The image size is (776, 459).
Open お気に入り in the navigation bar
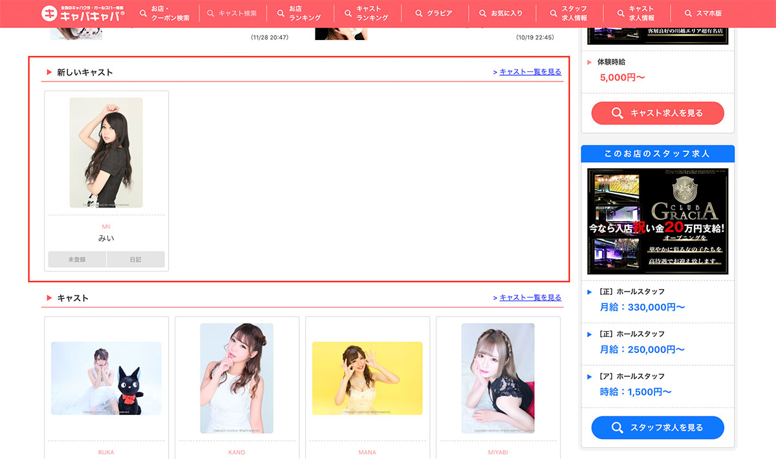501,14
